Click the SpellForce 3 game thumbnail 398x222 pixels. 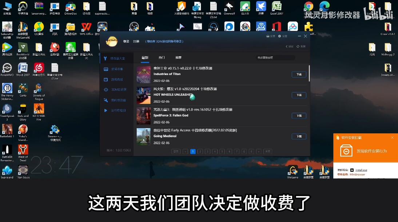coord(143,116)
